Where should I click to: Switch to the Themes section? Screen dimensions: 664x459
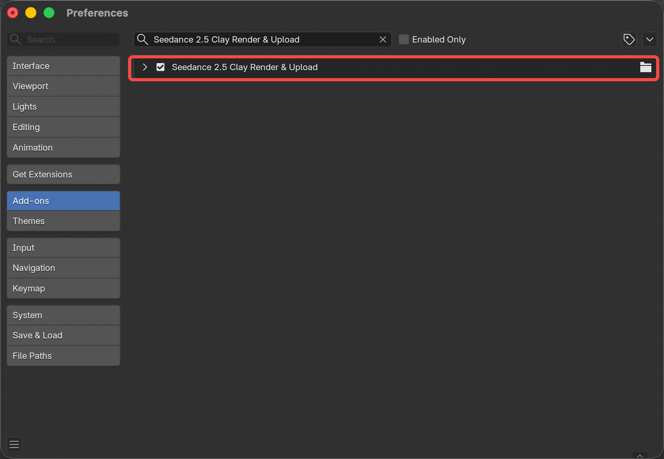tap(63, 221)
